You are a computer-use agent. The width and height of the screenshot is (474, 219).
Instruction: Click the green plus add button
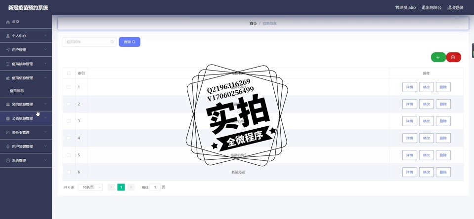tap(438, 57)
